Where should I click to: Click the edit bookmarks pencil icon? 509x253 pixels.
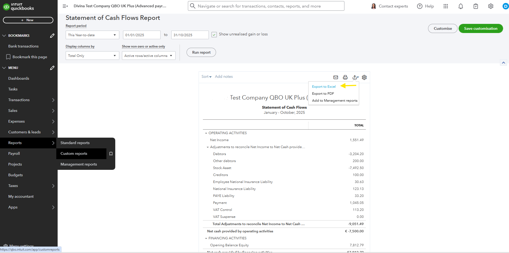tap(52, 35)
